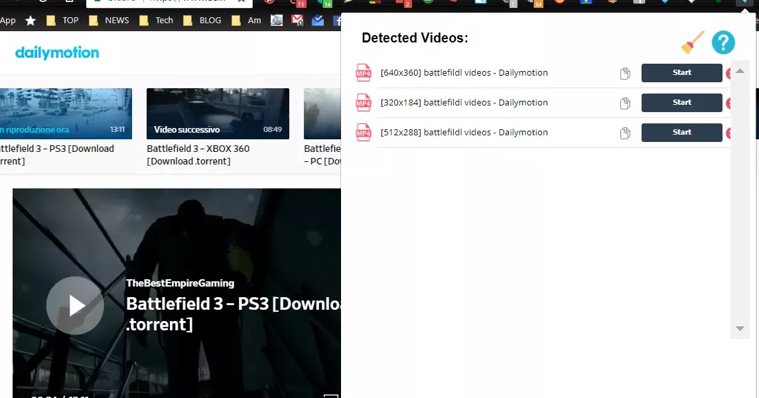This screenshot has width=759, height=398.
Task: Open the BLOG bookmarks folder
Action: (x=202, y=20)
